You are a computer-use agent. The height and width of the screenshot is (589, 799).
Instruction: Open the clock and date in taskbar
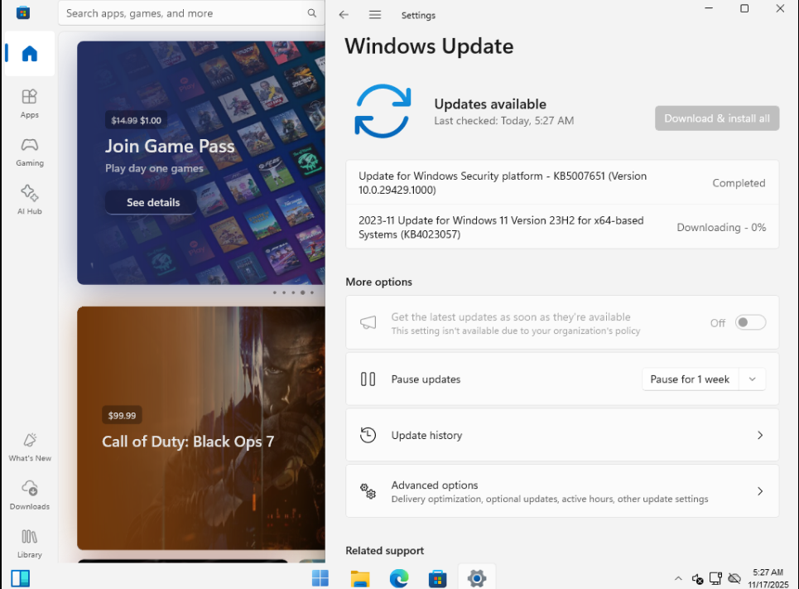point(768,578)
